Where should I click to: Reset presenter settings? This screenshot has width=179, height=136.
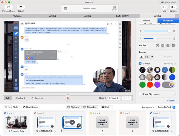click(x=171, y=101)
